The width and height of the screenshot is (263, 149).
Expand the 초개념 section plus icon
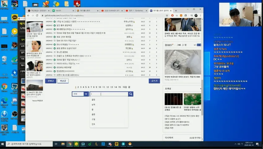coord(200,89)
